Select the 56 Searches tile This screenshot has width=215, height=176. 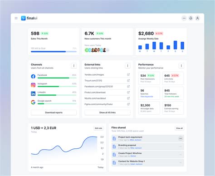149,93
